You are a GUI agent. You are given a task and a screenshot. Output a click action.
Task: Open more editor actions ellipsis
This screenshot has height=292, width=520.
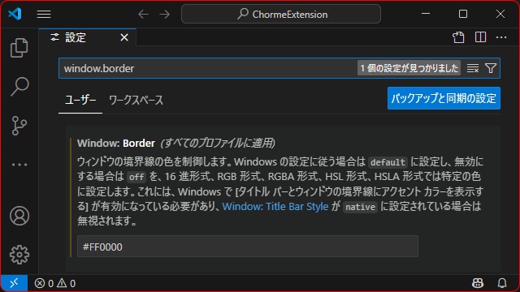coord(501,37)
